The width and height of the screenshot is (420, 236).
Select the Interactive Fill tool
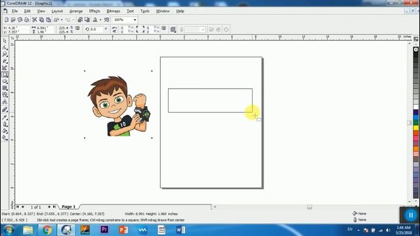coord(5,138)
